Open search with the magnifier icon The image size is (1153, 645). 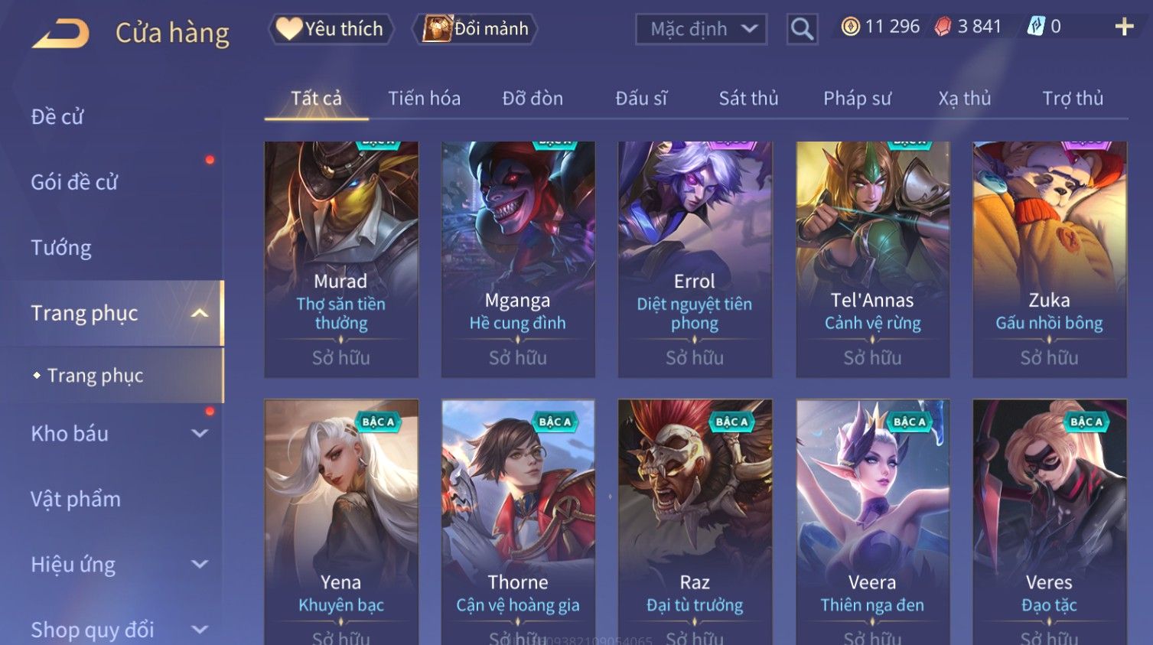pos(802,29)
